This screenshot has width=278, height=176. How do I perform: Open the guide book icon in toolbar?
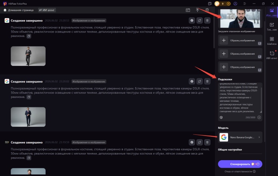pyautogui.click(x=188, y=10)
